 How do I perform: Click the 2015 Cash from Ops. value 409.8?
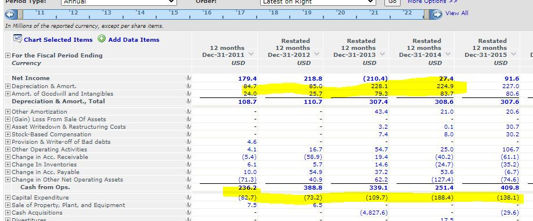[510, 187]
